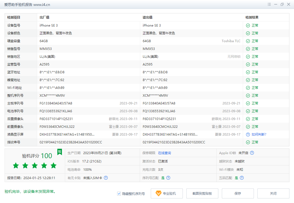This screenshot has height=203, width=294.
Task: Click the green check icon for 设备颜色
Action: [x=248, y=33]
